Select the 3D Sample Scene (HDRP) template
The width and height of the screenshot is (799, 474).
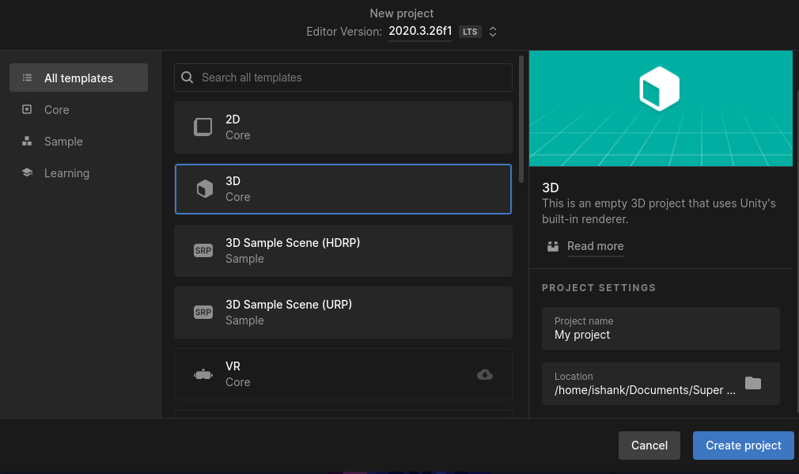[343, 250]
